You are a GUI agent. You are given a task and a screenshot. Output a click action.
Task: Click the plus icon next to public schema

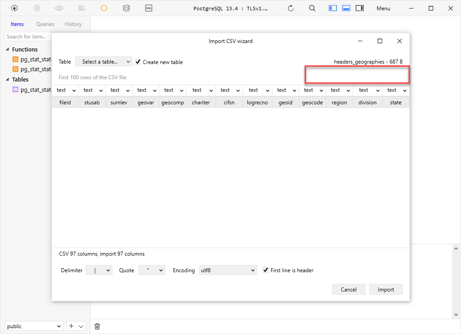(71, 326)
